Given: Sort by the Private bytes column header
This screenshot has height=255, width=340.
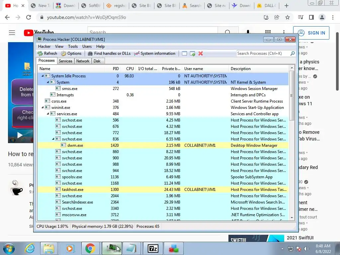Looking at the screenshot, I should [x=171, y=68].
